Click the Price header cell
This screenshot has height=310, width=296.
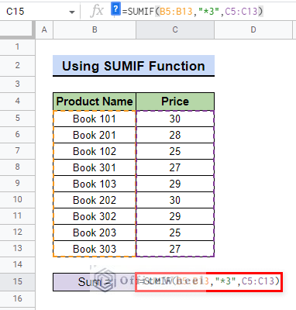point(175,102)
